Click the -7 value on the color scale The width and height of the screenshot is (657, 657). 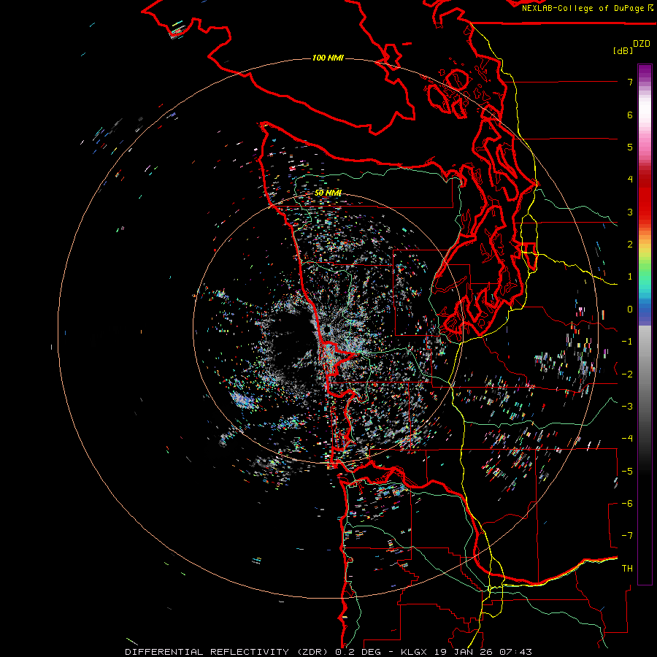[627, 536]
